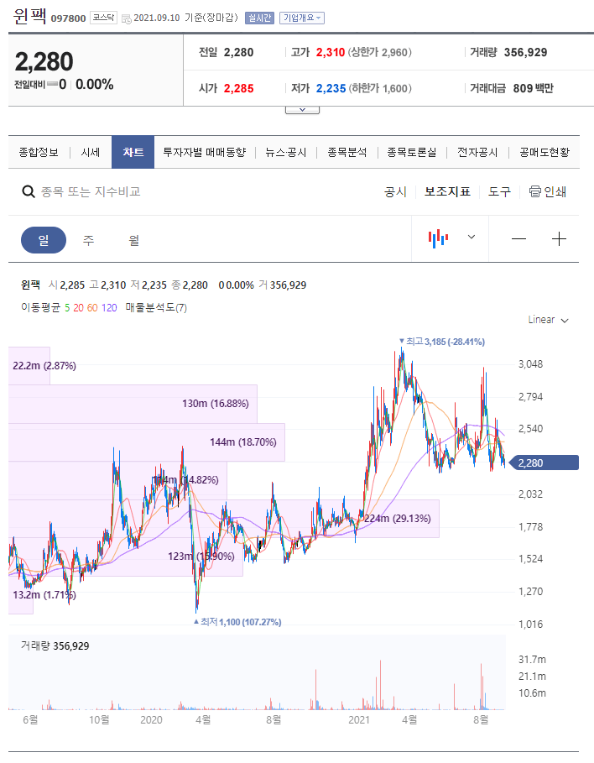Open 보조지표 indicators menu
Viewport: 594px width, 763px height.
[x=447, y=191]
